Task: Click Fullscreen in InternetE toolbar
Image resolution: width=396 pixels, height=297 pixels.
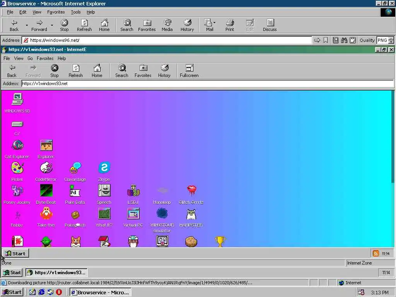Action: click(x=189, y=71)
